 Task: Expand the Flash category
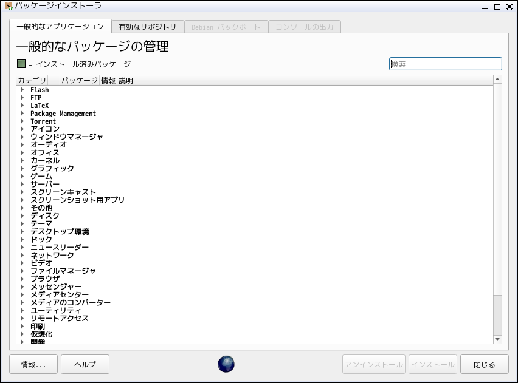22,90
